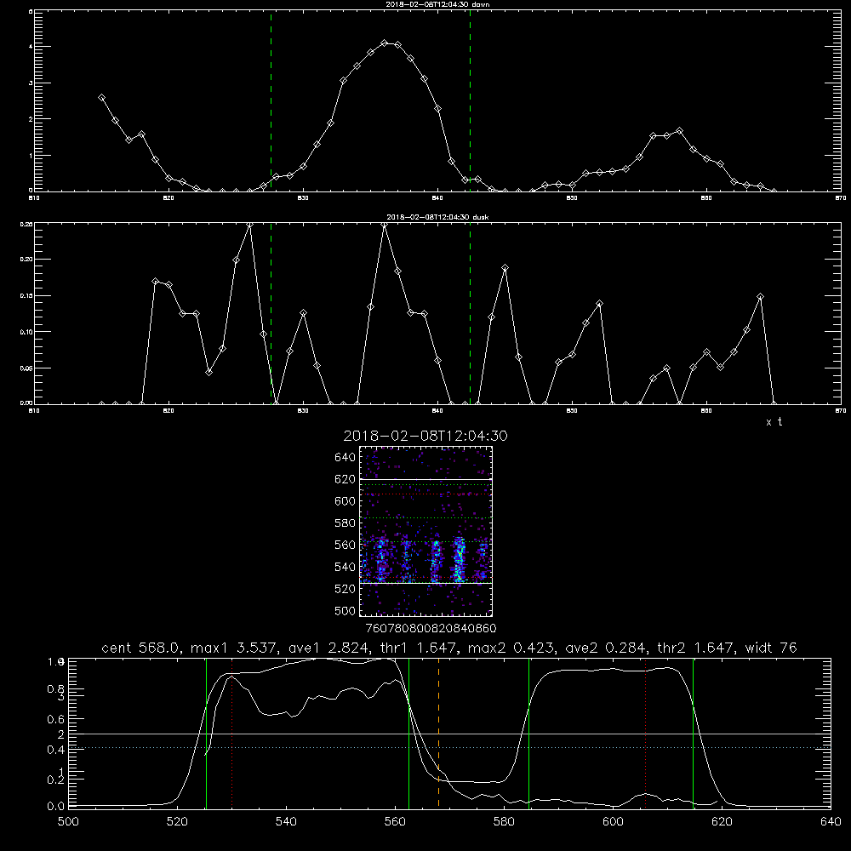Click the 'cent 568.0' statistic text
851x851 pixels.
139,648
